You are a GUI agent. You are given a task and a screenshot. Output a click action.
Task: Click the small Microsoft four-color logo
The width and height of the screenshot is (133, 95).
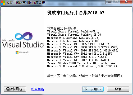coord(17,53)
